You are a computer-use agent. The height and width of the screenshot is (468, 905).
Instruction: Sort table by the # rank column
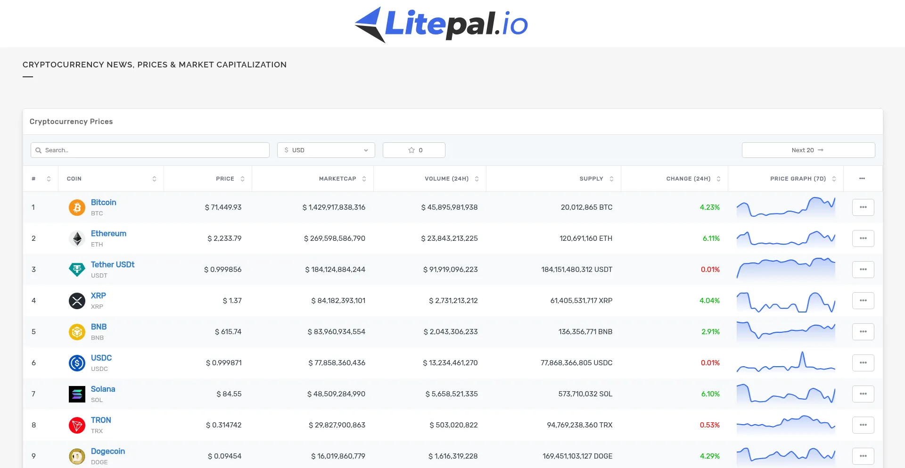coord(41,179)
